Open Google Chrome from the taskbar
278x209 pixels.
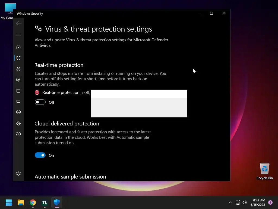(33, 202)
